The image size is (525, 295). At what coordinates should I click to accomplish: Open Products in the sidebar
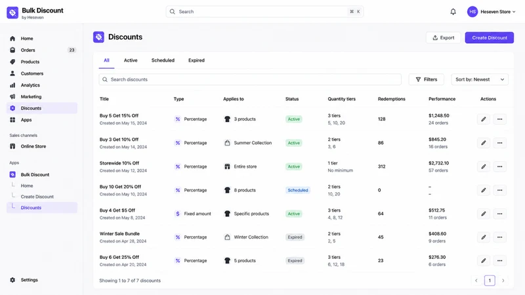[x=42, y=62]
